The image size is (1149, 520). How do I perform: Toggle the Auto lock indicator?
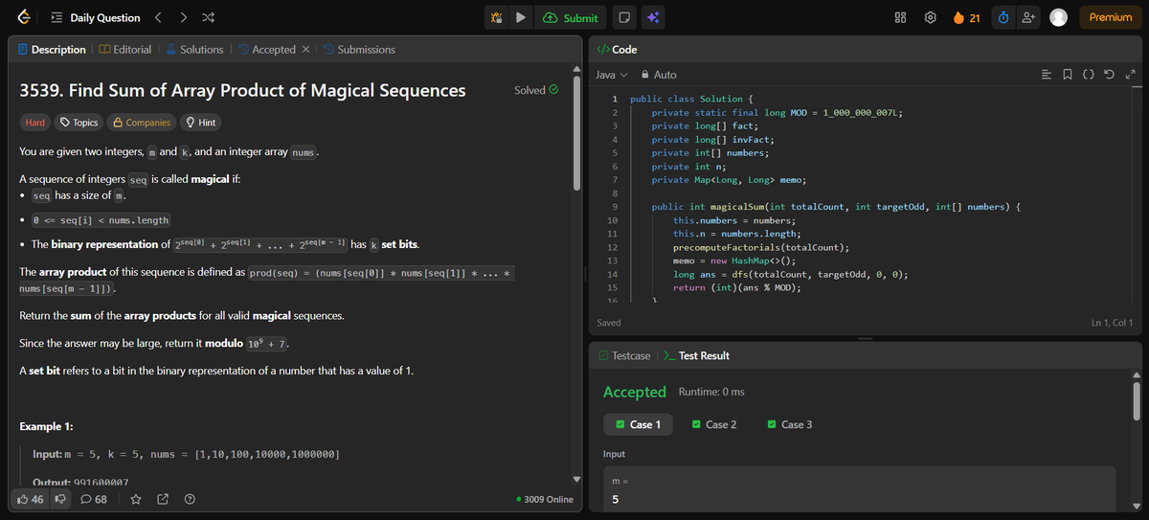659,75
